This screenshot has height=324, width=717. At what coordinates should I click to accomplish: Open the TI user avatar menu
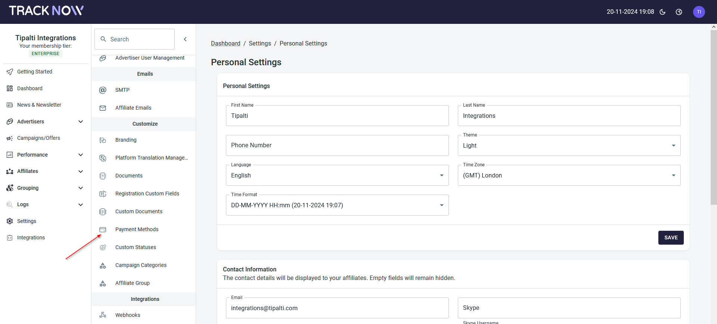(699, 12)
